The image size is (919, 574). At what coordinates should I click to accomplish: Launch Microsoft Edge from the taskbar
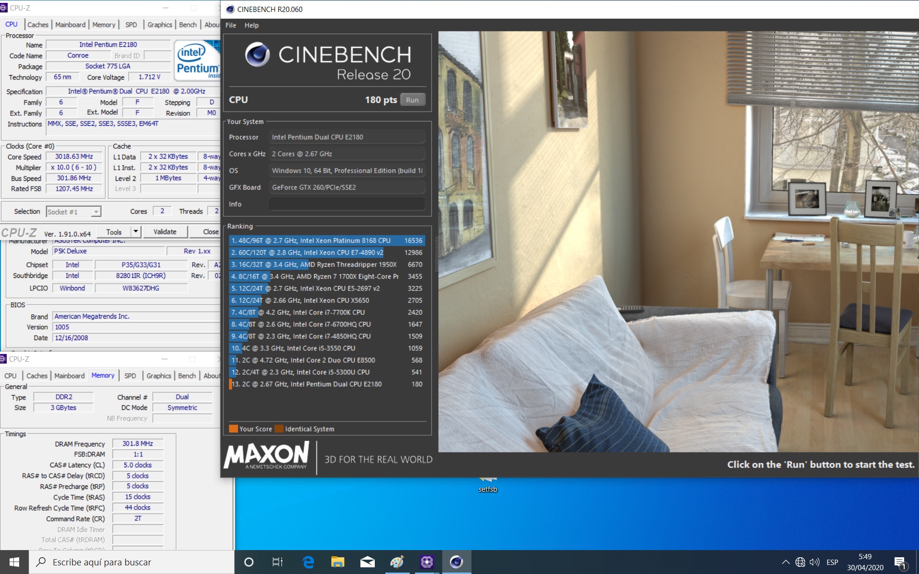click(x=308, y=562)
